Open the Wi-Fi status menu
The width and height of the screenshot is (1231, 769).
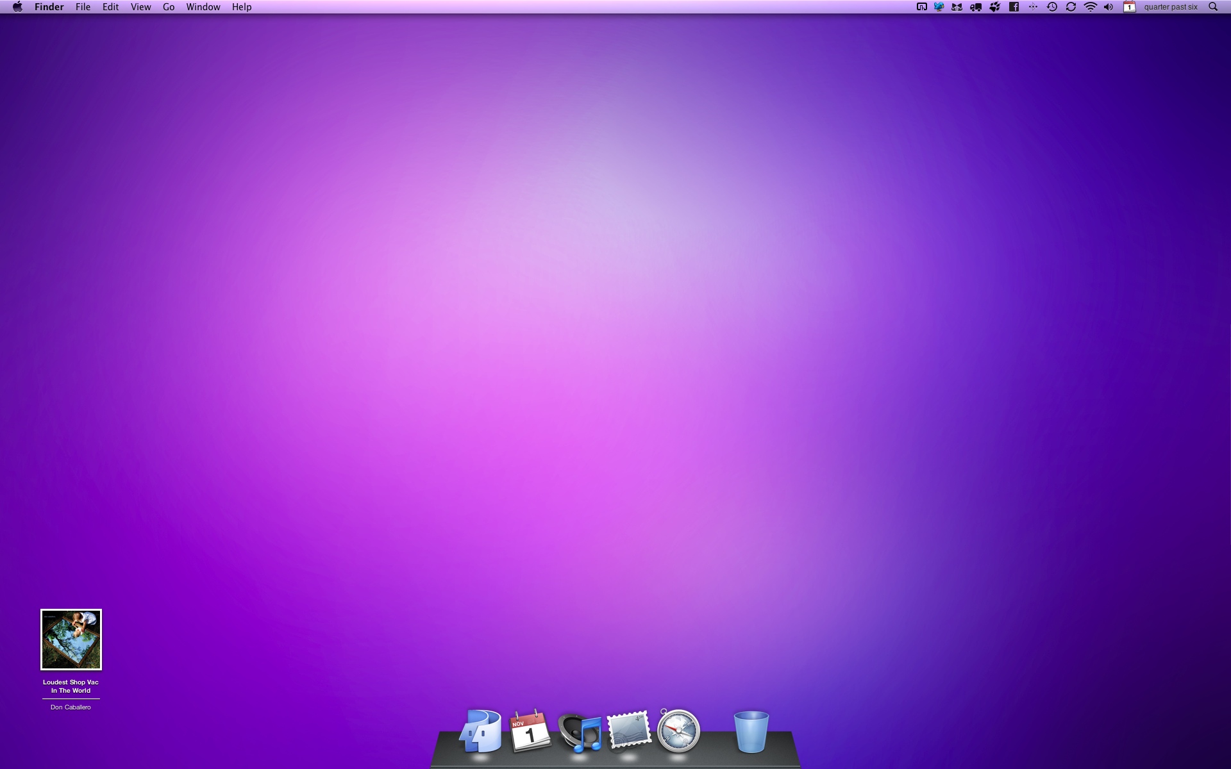point(1090,7)
